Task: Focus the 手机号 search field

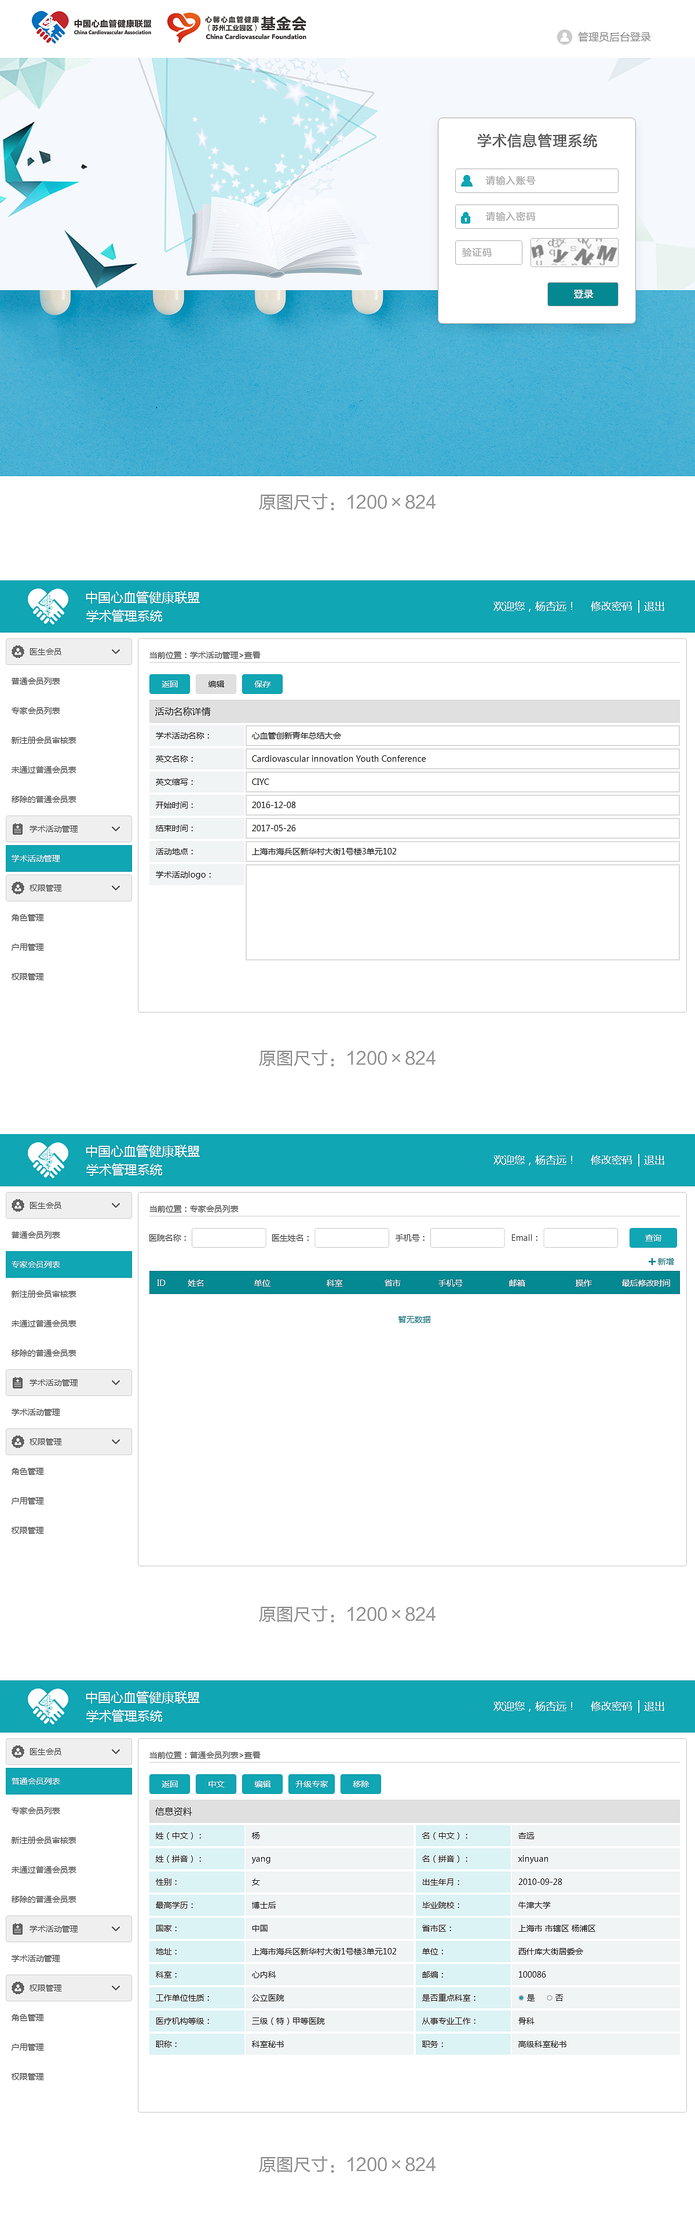Action: pos(467,1238)
